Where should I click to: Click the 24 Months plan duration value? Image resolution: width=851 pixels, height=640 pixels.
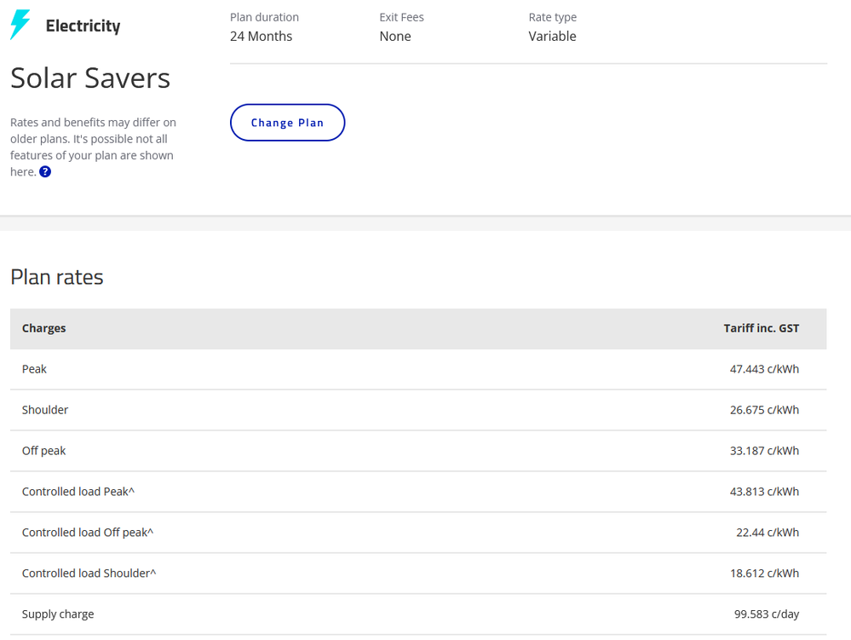click(x=261, y=36)
